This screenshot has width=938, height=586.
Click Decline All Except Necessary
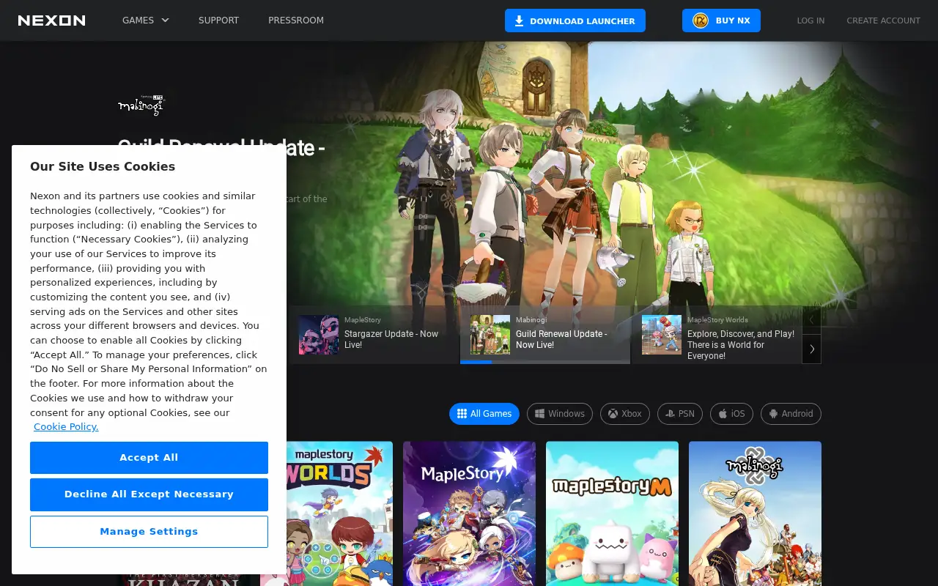point(149,494)
